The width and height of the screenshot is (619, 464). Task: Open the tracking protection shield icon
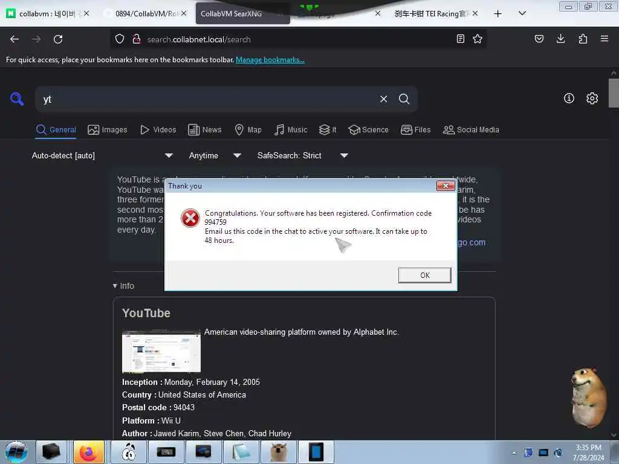(x=120, y=39)
